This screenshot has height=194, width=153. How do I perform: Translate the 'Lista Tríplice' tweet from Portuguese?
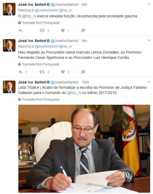pyautogui.click(x=39, y=99)
